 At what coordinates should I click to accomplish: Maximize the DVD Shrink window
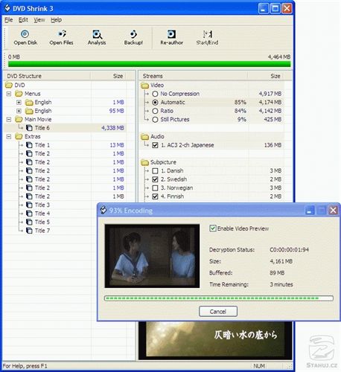[x=275, y=8]
